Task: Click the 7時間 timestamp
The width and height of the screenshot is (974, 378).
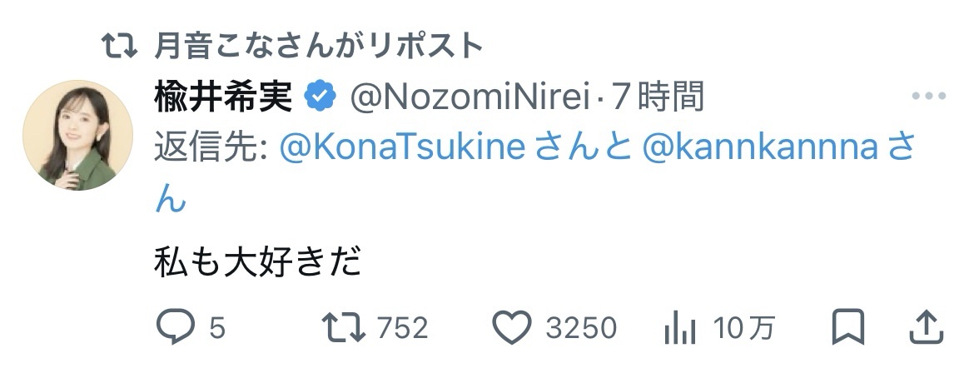Action: [x=657, y=97]
